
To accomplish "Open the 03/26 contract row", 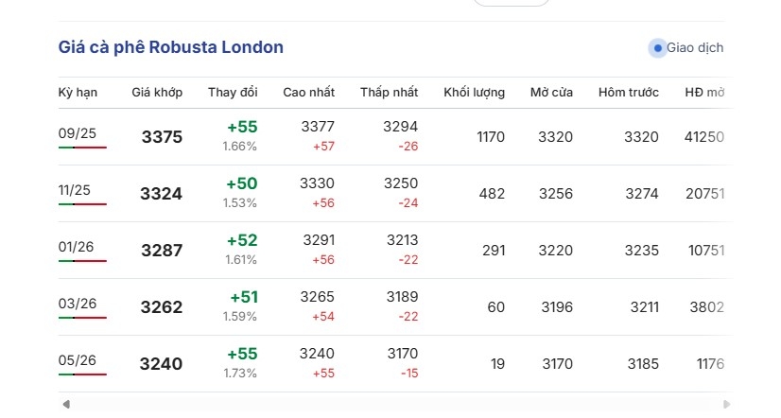I will point(395,307).
